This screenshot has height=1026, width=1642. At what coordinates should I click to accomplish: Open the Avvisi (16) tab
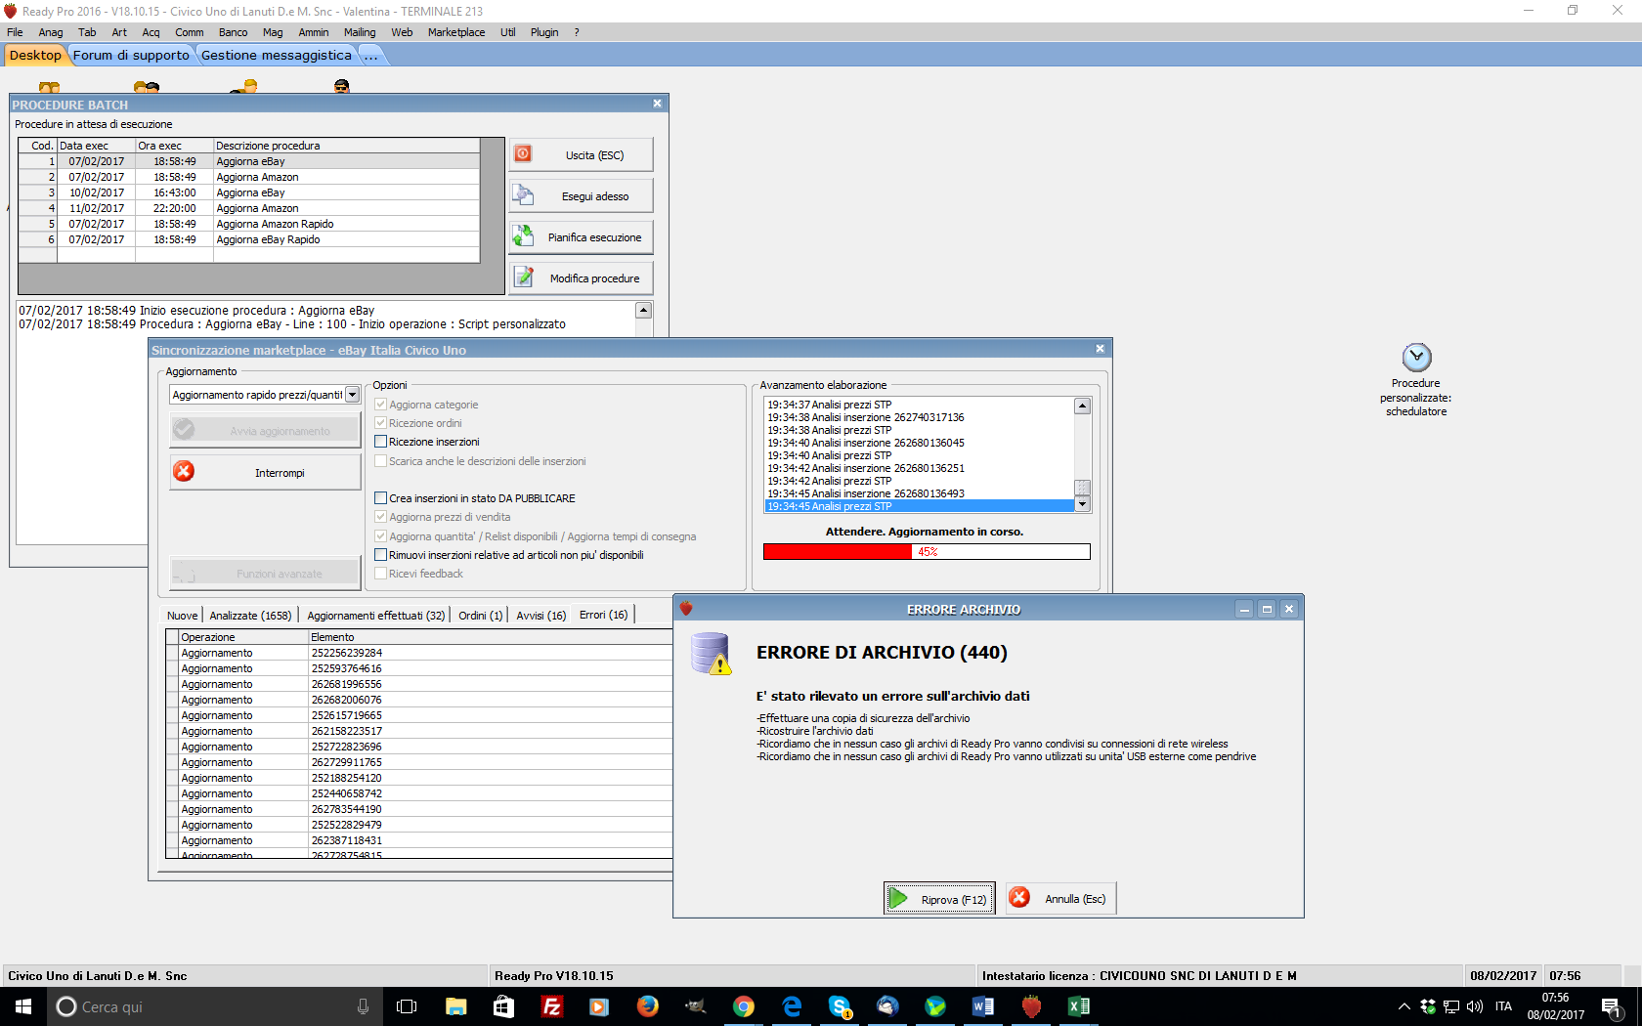(x=541, y=615)
